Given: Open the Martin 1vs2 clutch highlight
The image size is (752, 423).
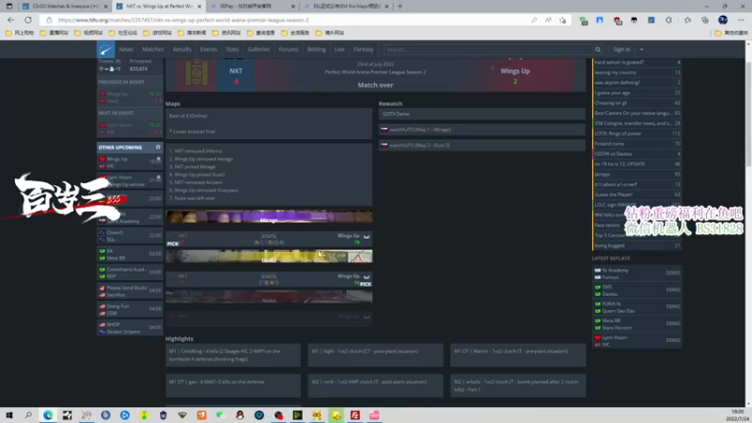Looking at the screenshot, I should coord(518,355).
